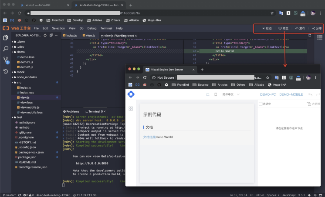Click the 分享 share button
325x197 pixels.
(317, 28)
